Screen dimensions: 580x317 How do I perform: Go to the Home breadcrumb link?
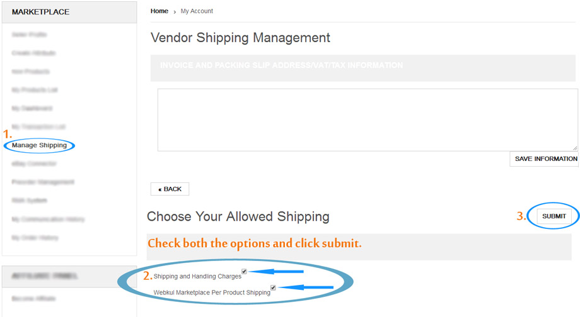tap(159, 11)
